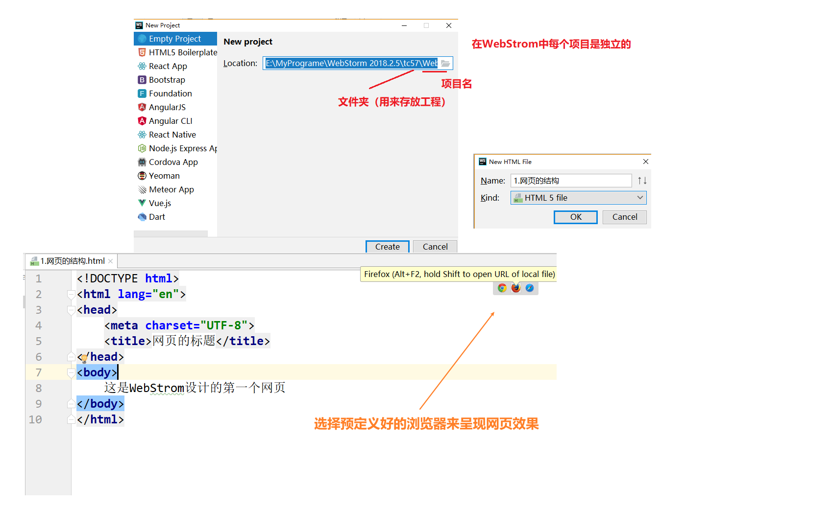The image size is (832, 509).
Task: Click the Foundation F icon
Action: point(142,93)
